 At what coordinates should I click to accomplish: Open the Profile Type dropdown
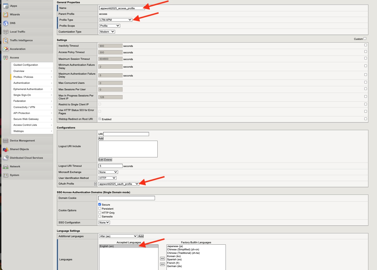pyautogui.click(x=116, y=20)
